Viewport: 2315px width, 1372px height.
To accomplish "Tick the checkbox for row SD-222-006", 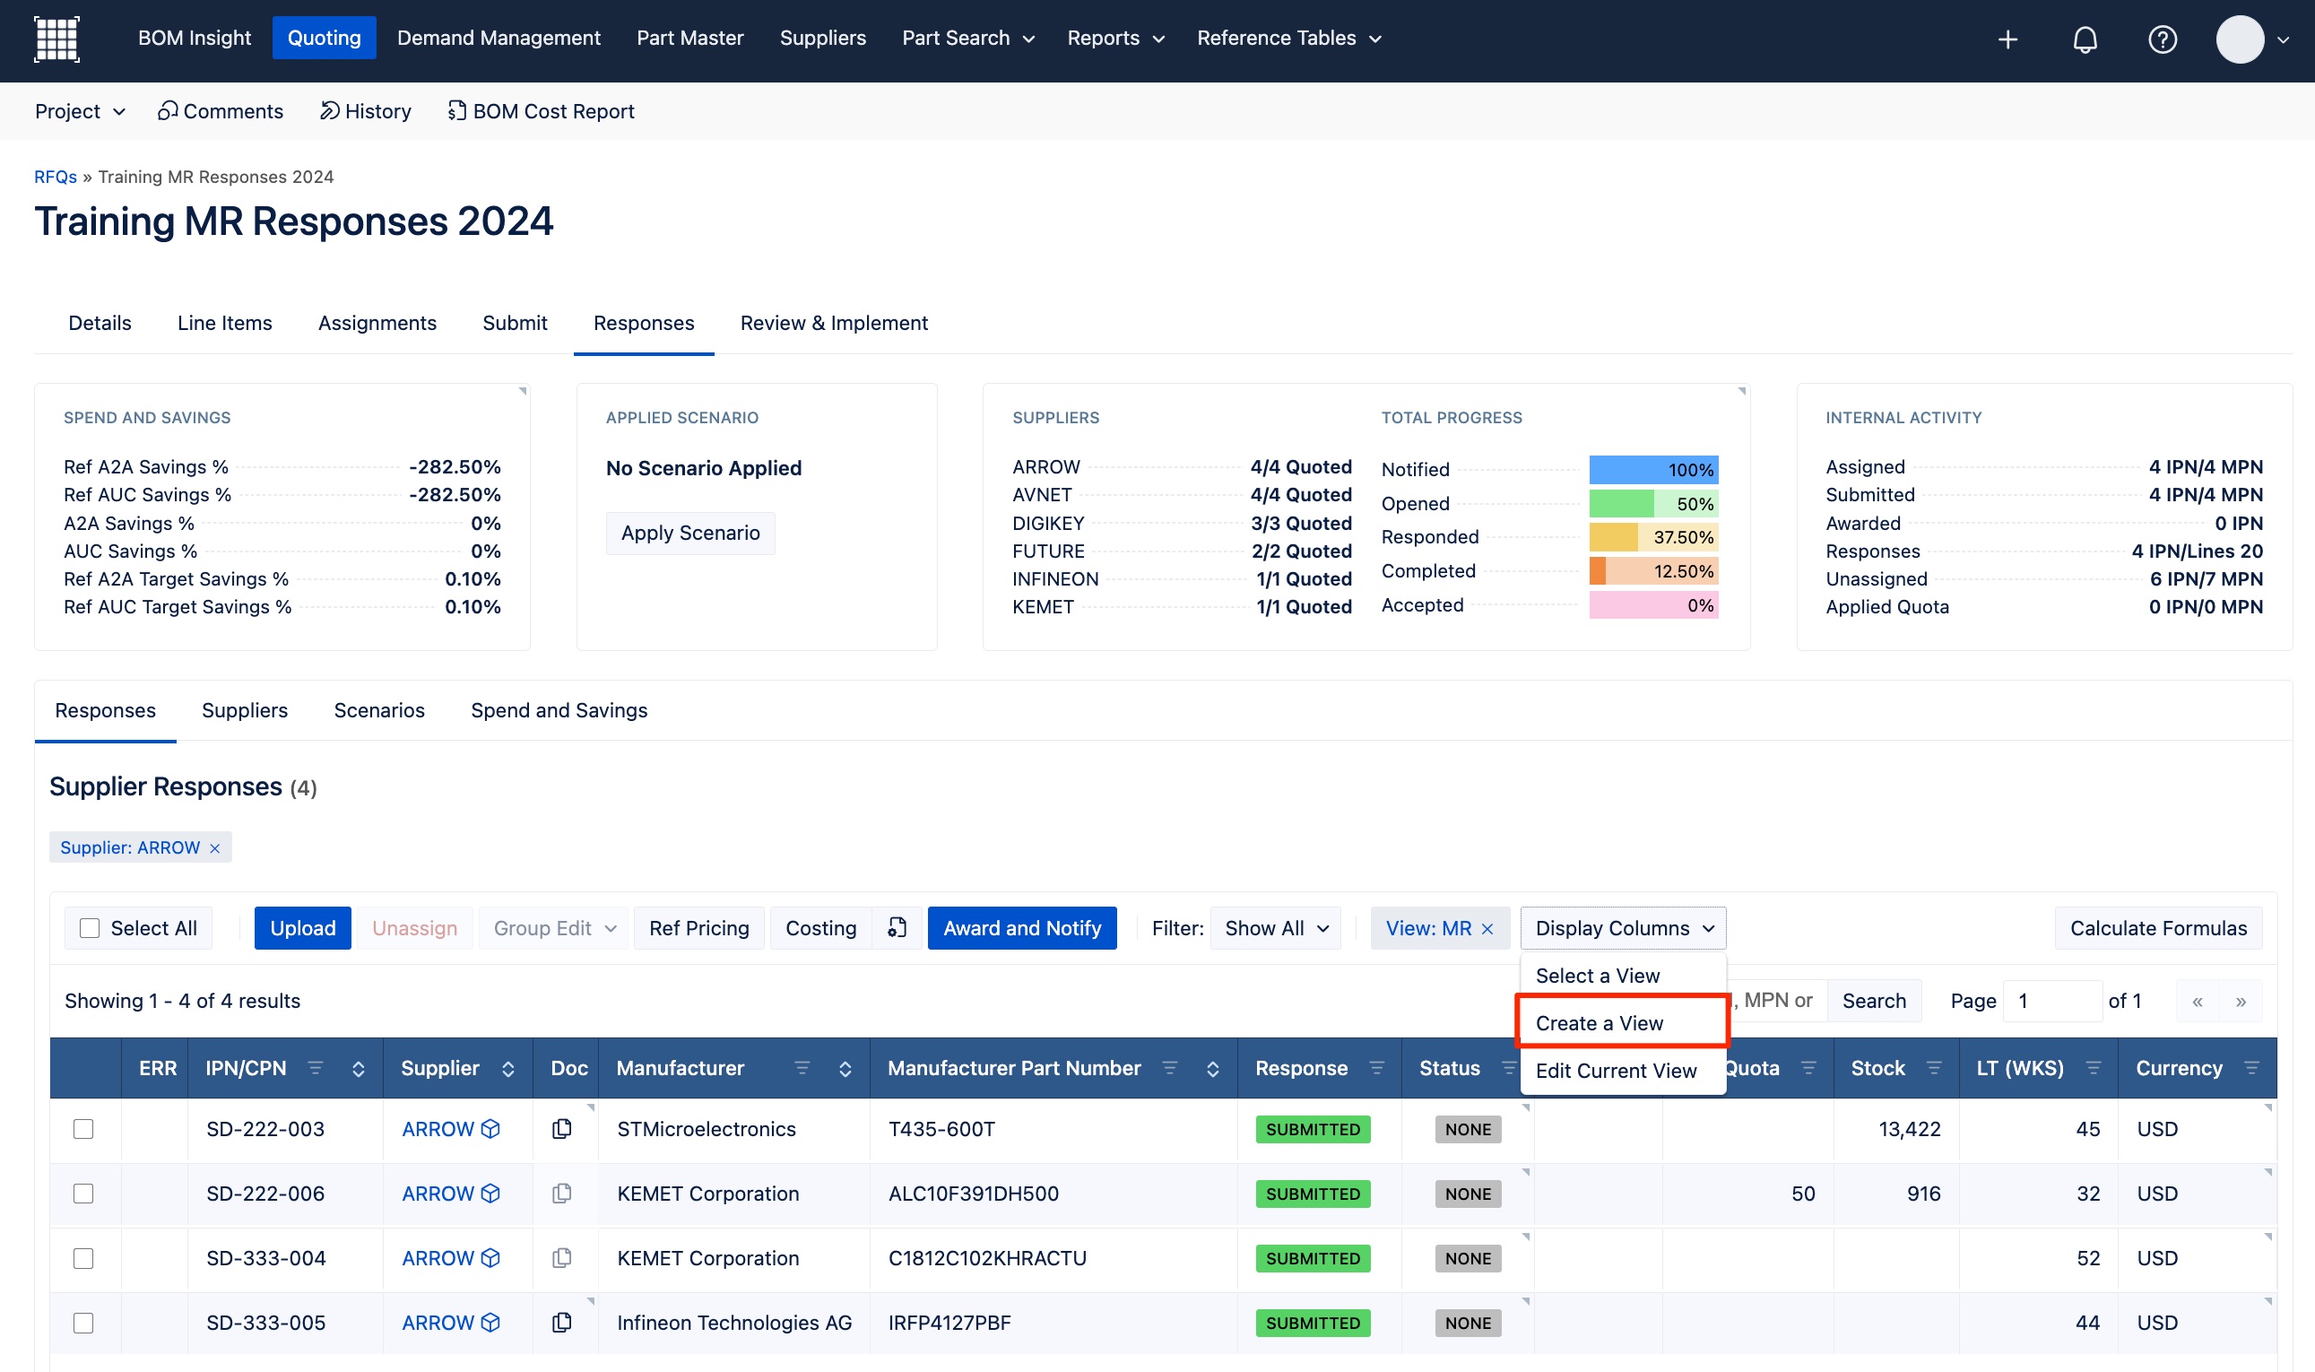I will tap(83, 1194).
